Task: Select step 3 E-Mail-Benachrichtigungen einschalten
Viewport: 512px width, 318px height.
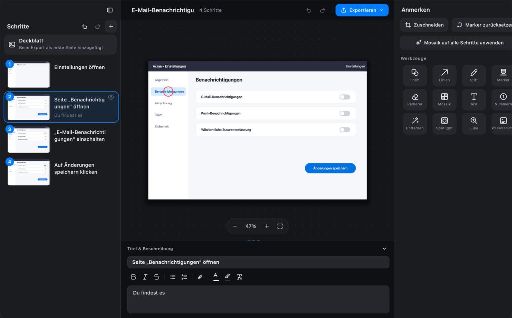Action: [61, 139]
